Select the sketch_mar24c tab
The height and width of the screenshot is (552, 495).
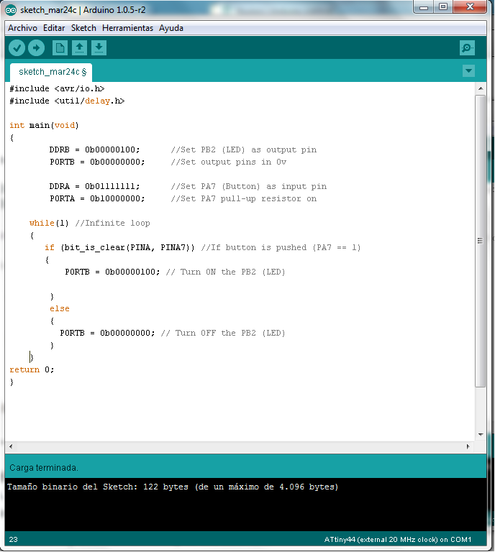(51, 72)
